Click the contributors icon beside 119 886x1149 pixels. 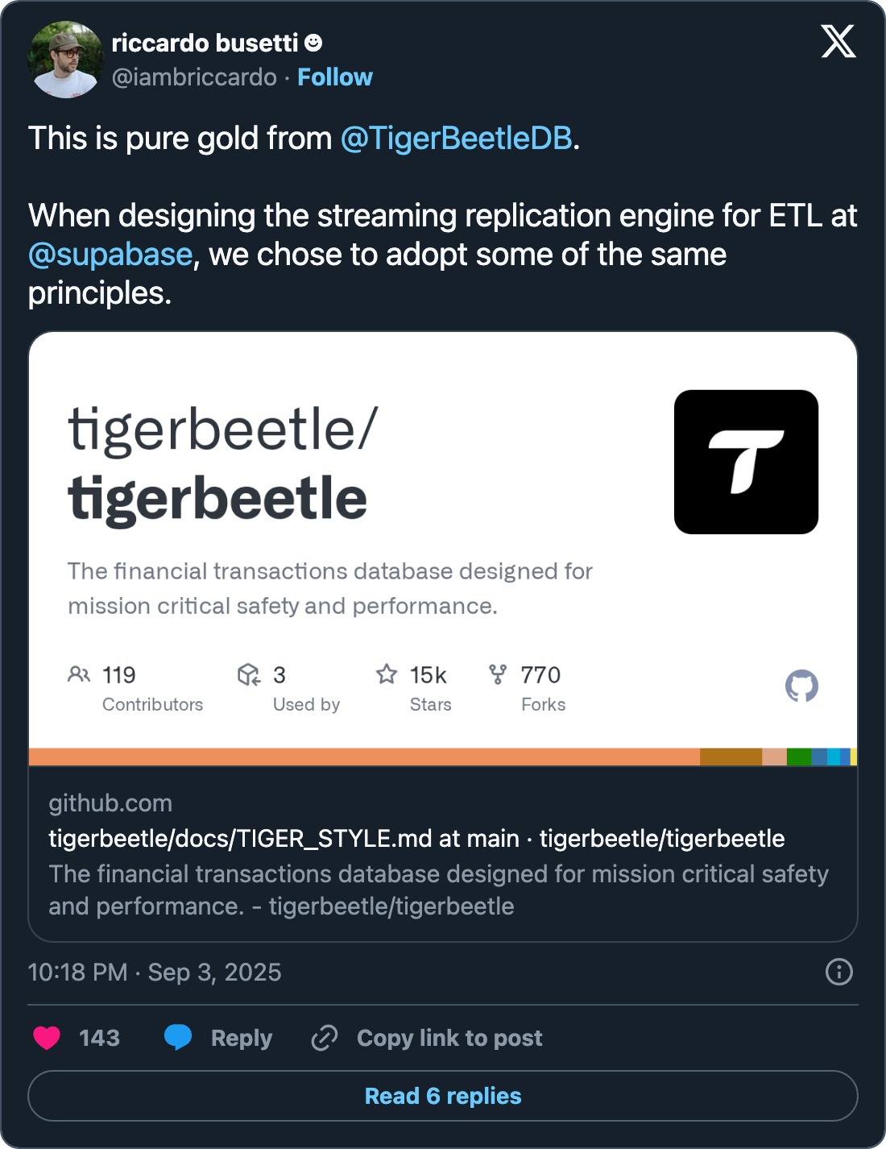(x=79, y=674)
